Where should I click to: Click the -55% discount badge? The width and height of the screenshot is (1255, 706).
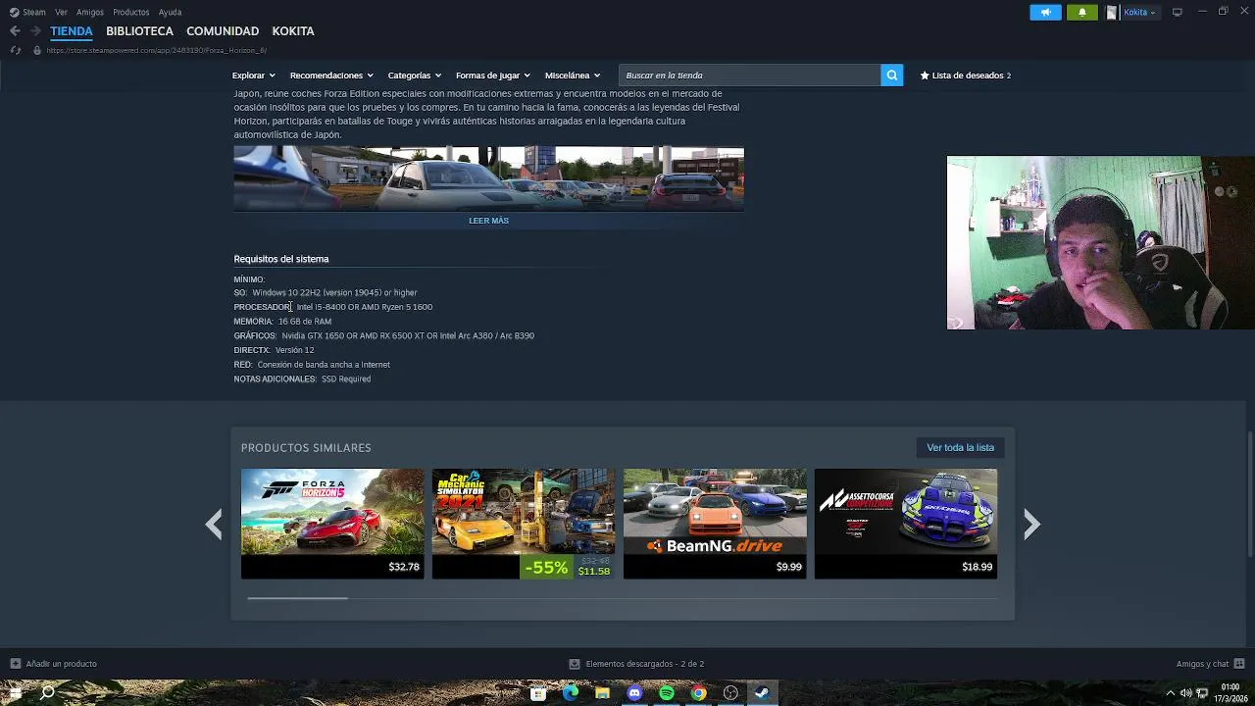tap(546, 567)
